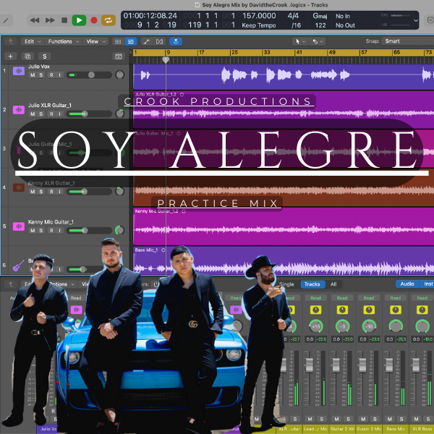The image size is (434, 434).
Task: Click the up-arrow icon in the Mixer toolbar
Action: pos(11,284)
